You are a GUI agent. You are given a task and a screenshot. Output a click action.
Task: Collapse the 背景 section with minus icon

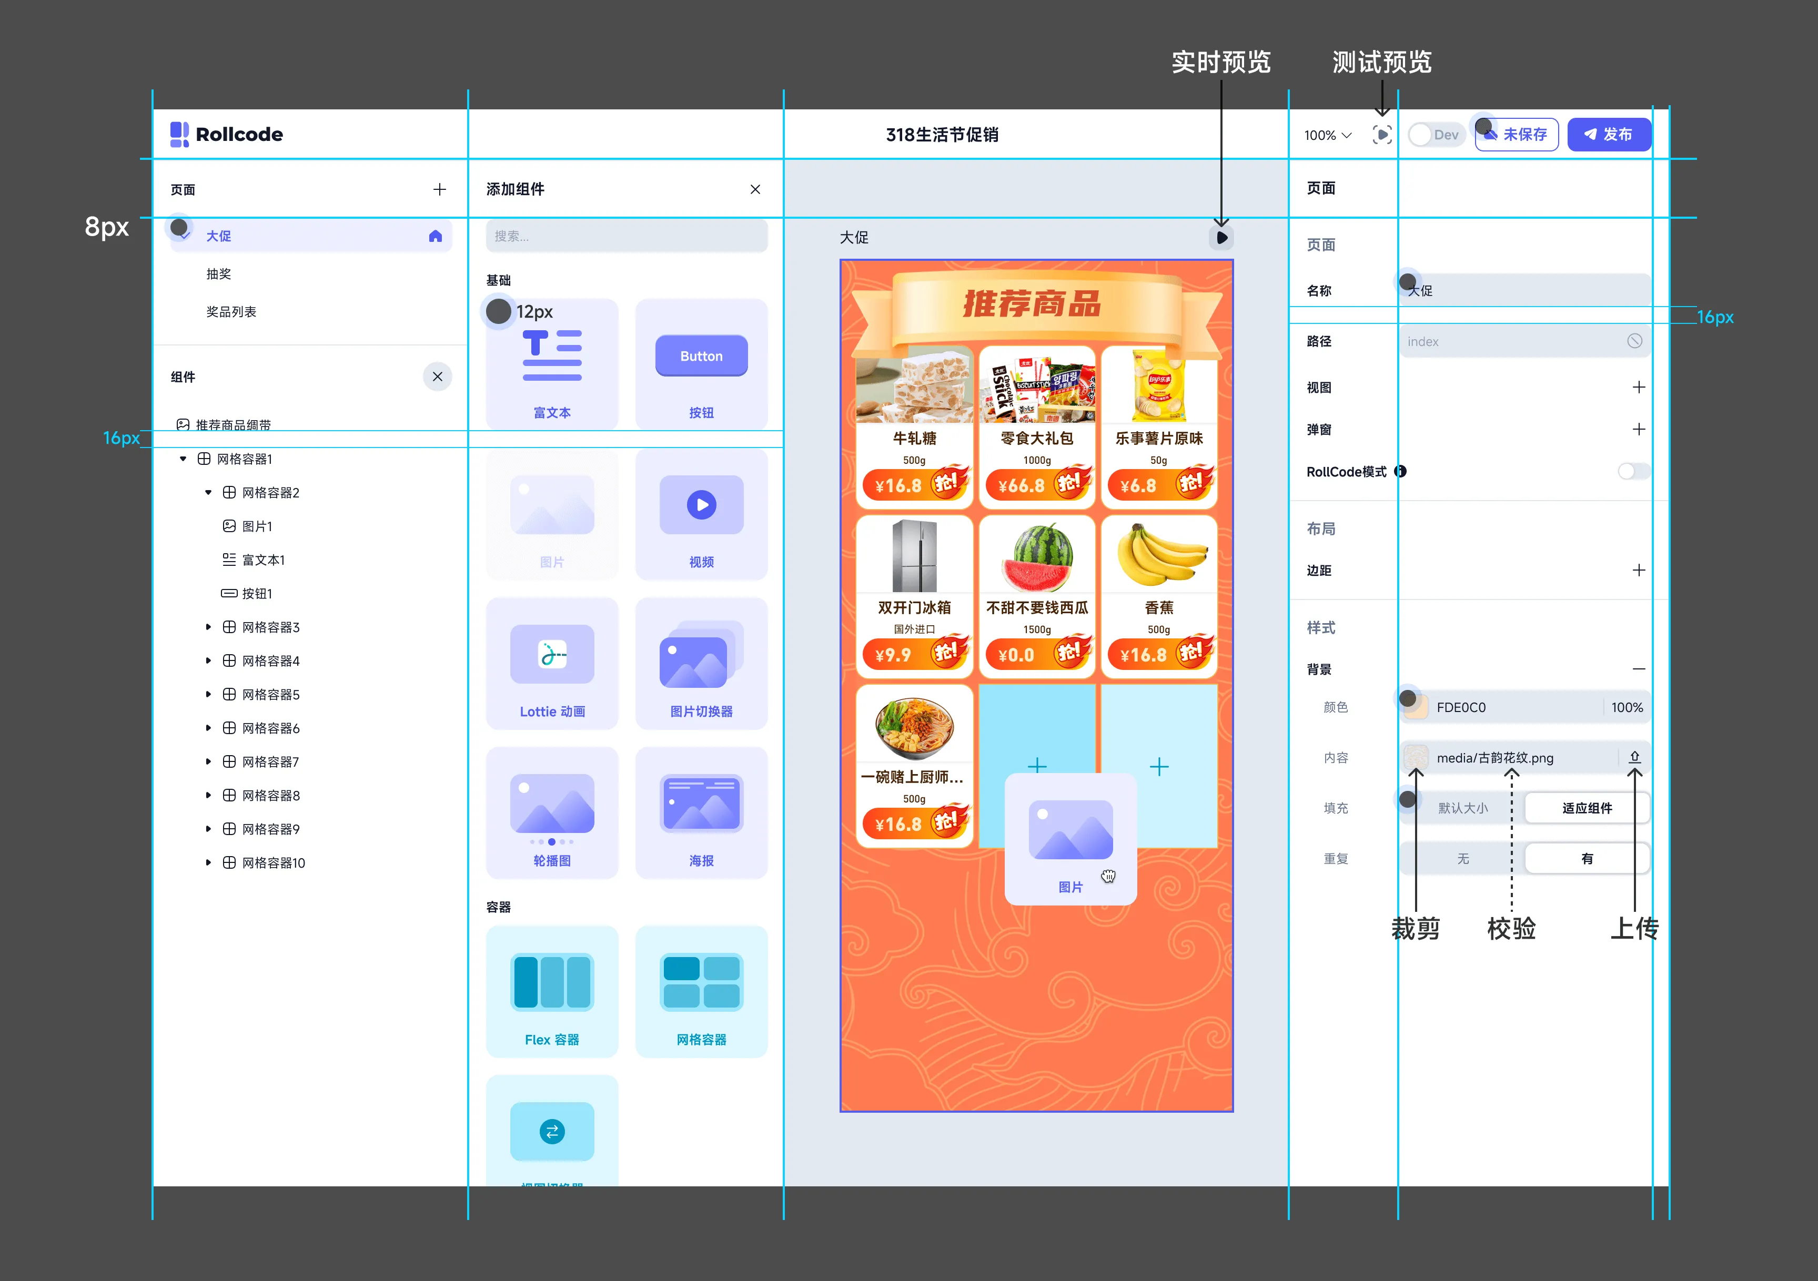point(1638,669)
